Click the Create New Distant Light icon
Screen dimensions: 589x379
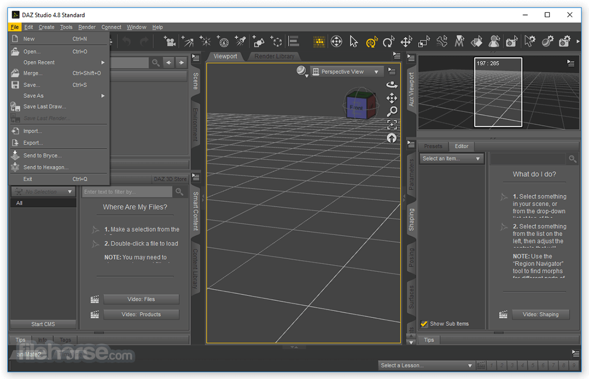pyautogui.click(x=187, y=41)
